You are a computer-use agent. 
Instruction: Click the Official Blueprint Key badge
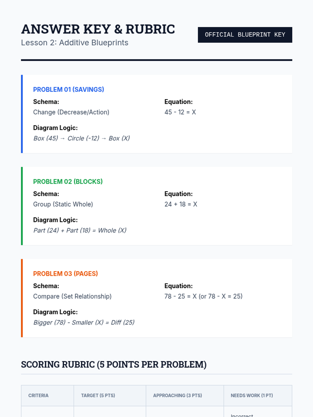245,35
